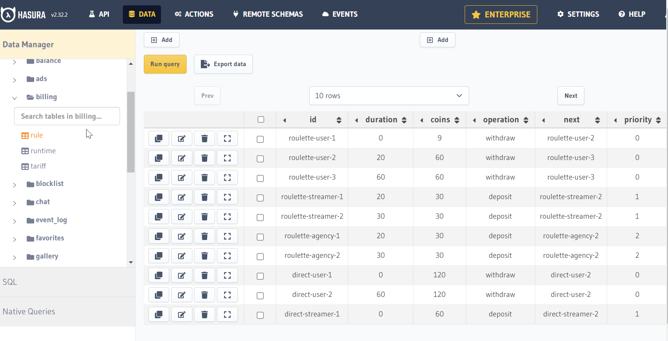Check the direct-streamer-1 row checkbox
The image size is (668, 341).
(x=260, y=315)
